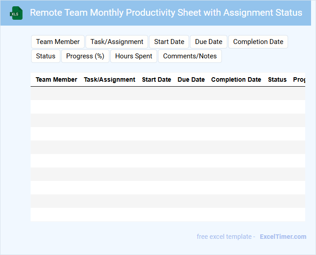
Task: Open the ExcelTimer.com link
Action: click(283, 237)
